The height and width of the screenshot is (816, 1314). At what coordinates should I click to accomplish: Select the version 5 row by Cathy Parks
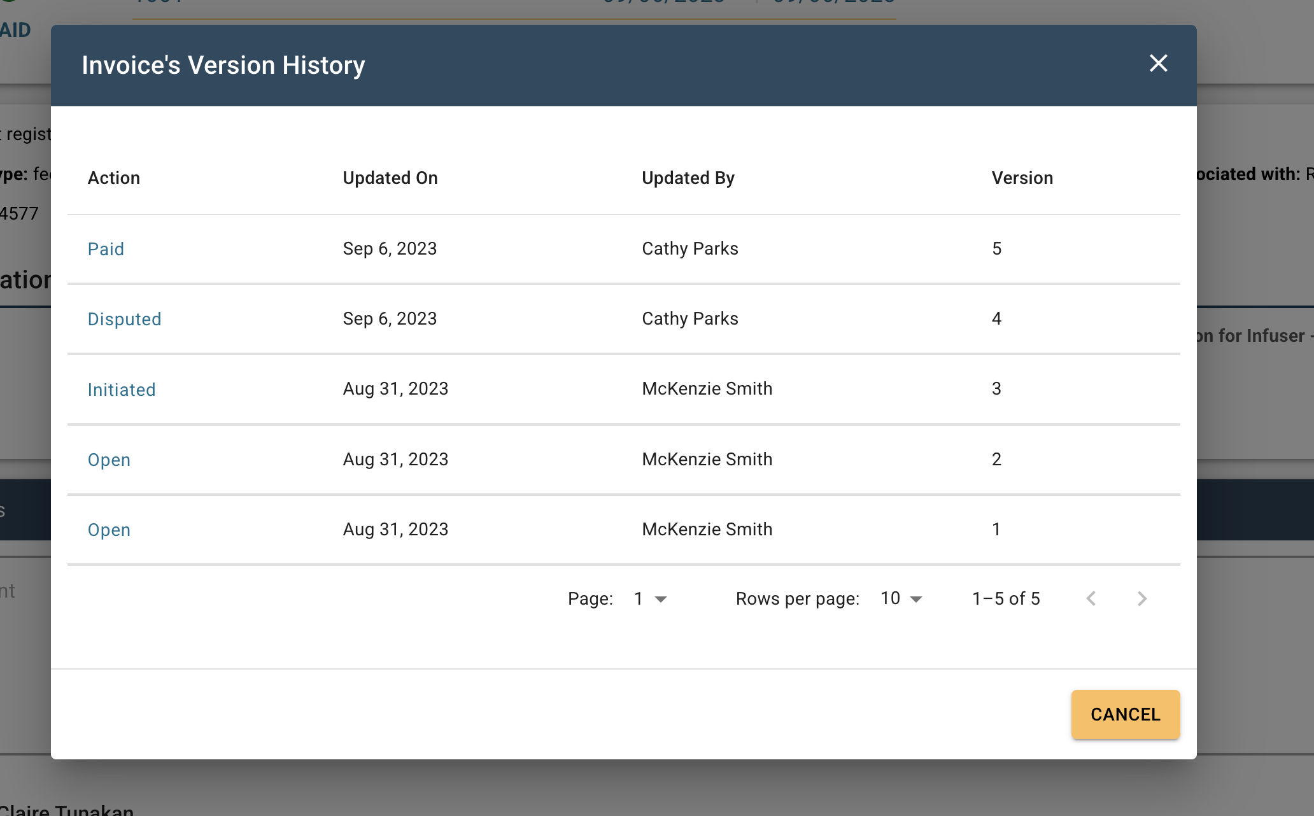(690, 249)
